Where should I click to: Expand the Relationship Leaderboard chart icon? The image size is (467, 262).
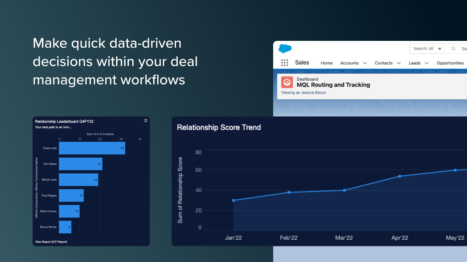(146, 121)
